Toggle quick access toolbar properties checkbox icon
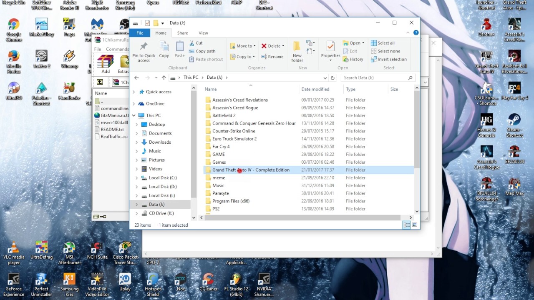Viewport: 534px width, 300px height. pyautogui.click(x=147, y=23)
